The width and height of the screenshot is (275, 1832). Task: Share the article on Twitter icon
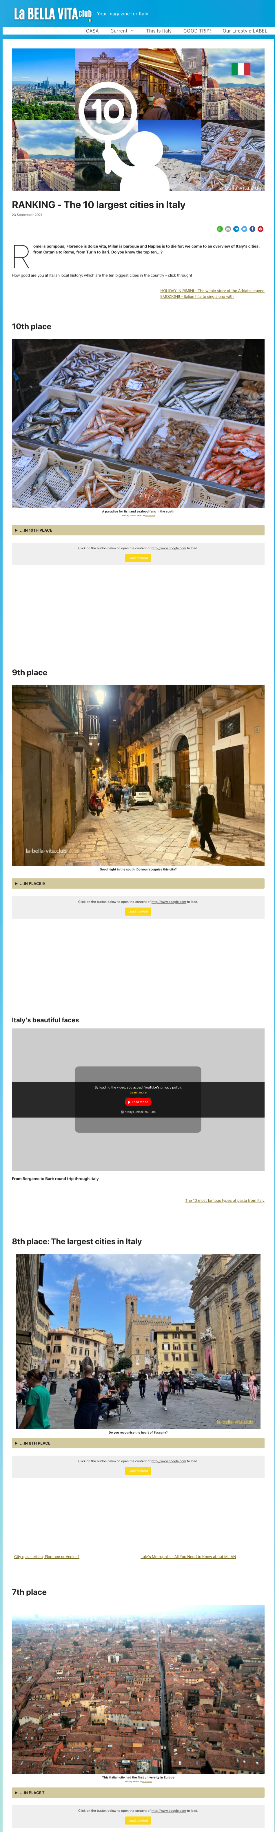(245, 229)
